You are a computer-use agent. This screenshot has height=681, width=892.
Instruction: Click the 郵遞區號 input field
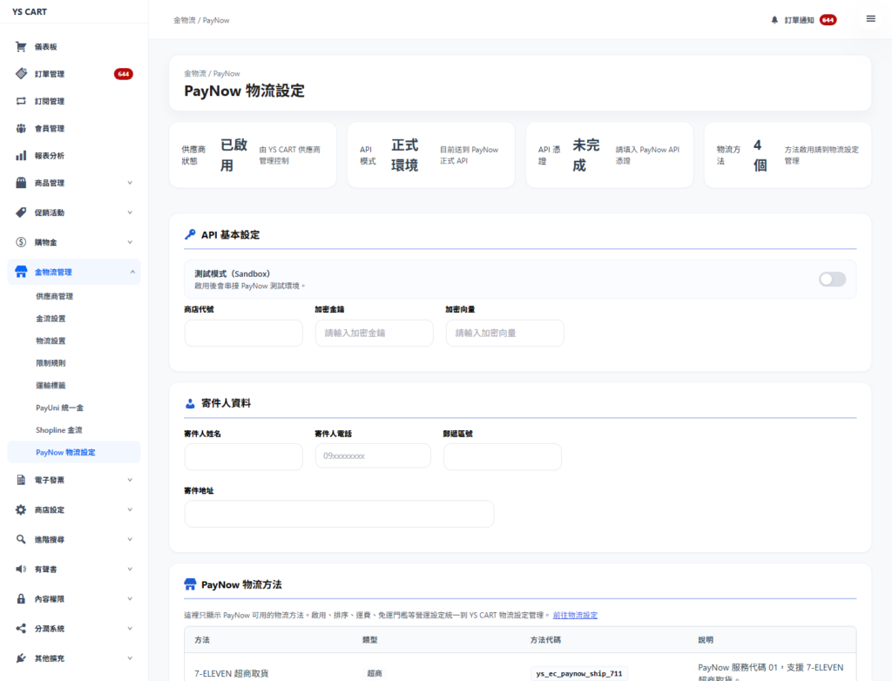[x=503, y=456]
